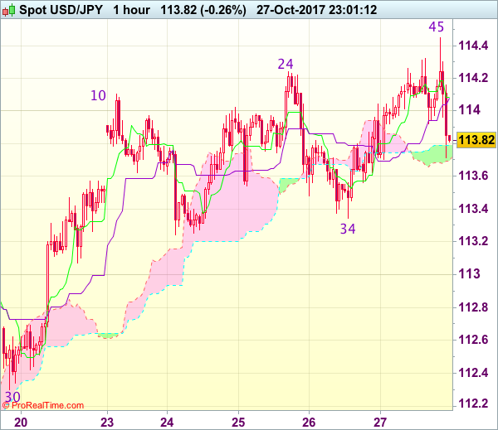This screenshot has width=498, height=430.
Task: Click the 114.4 price axis label
Action: 473,46
